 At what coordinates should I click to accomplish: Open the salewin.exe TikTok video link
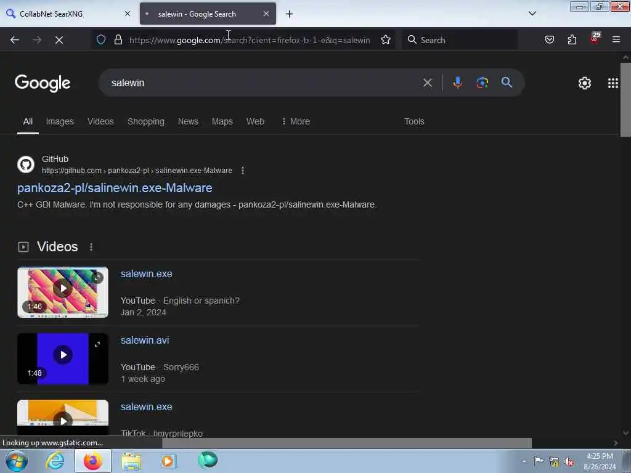pos(147,406)
